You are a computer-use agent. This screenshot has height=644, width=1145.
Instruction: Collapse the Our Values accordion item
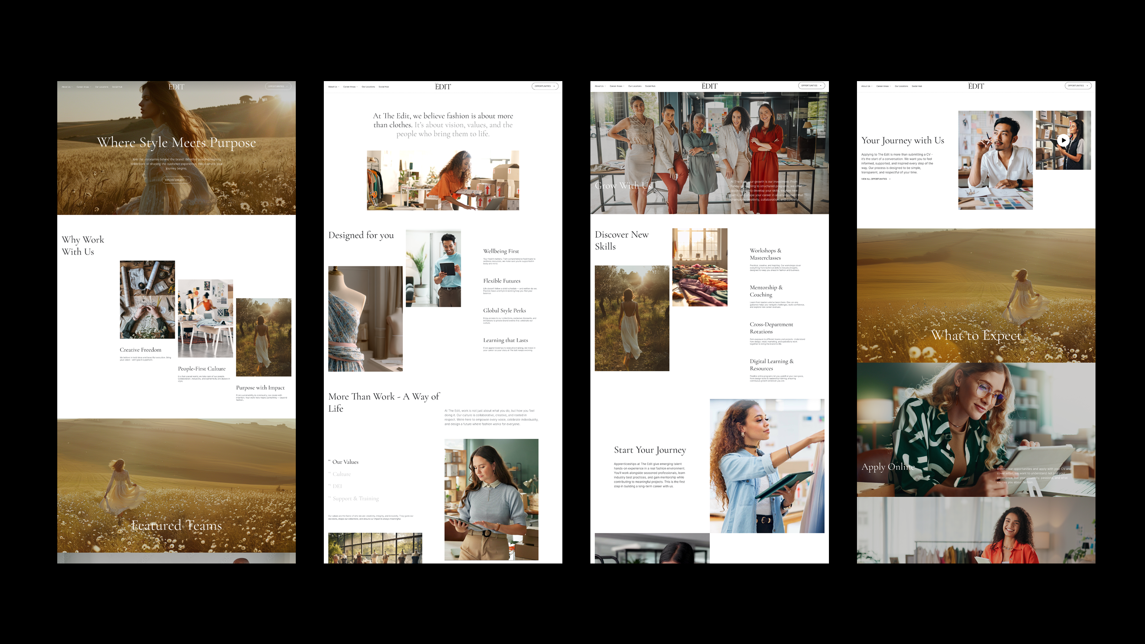[x=345, y=462]
